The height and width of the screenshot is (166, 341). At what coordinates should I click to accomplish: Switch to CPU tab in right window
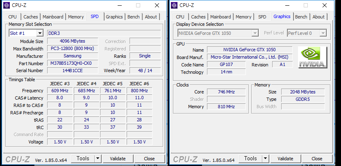click(x=180, y=17)
